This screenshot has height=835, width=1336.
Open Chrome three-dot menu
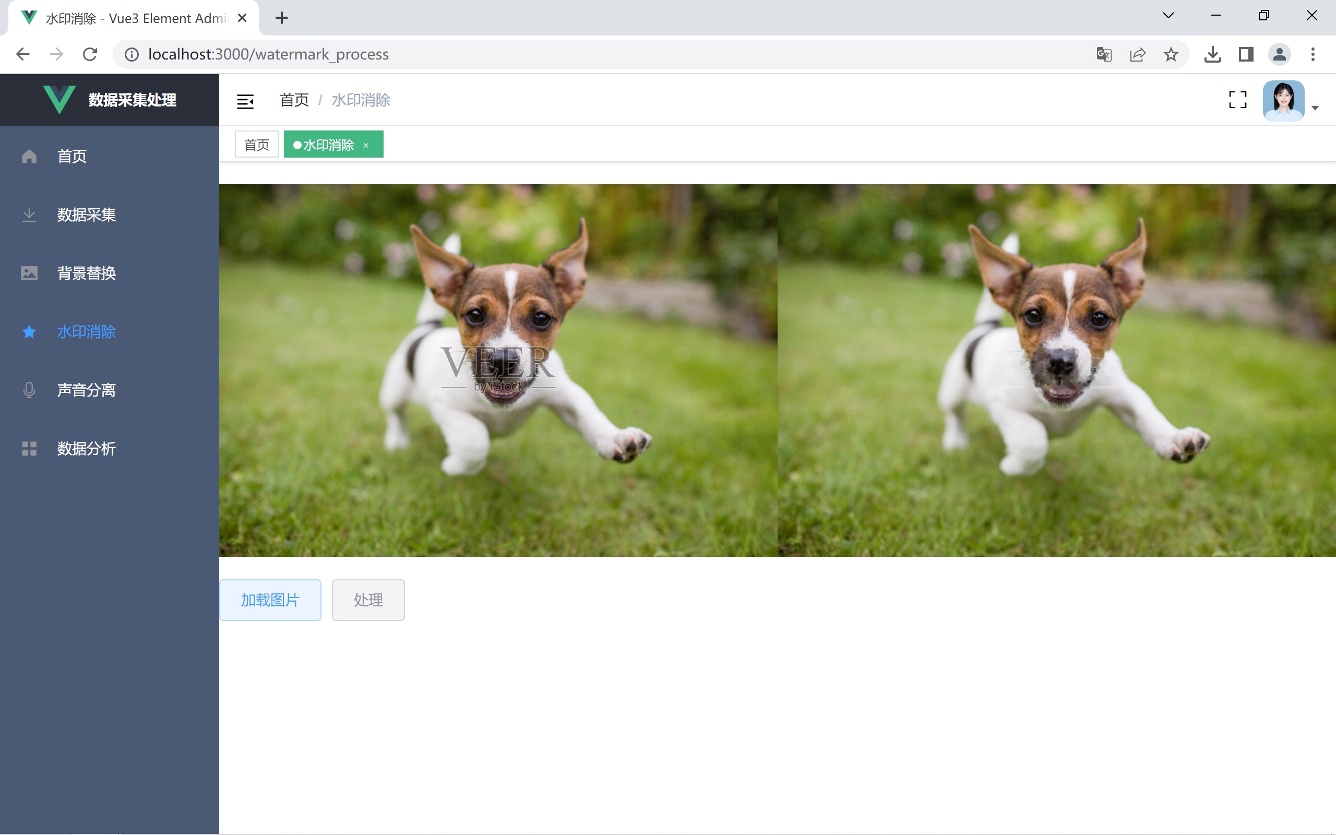[1314, 54]
